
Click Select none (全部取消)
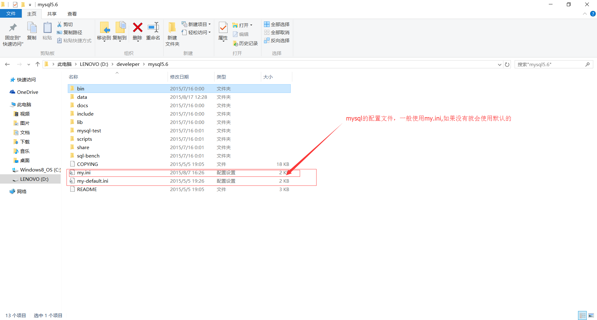pos(277,32)
